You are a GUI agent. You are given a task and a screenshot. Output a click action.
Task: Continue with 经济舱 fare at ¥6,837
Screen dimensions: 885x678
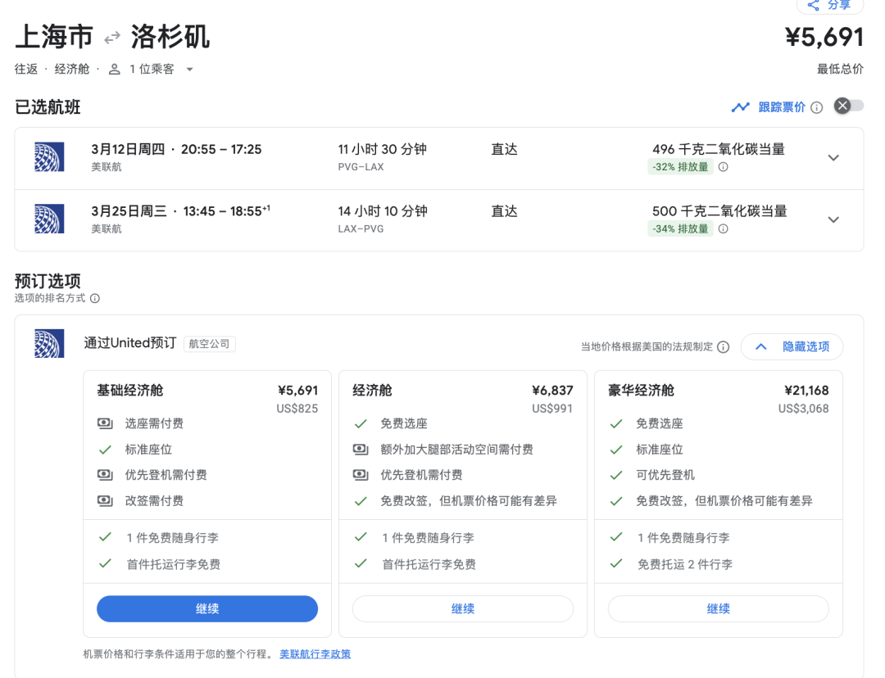click(463, 608)
